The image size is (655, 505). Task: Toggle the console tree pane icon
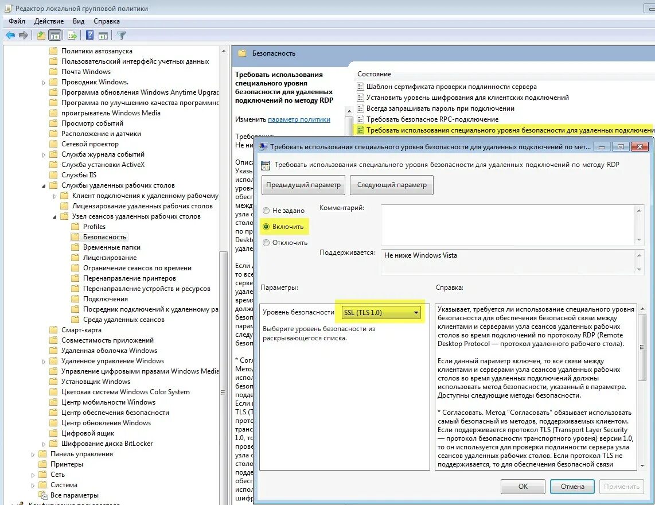point(54,36)
